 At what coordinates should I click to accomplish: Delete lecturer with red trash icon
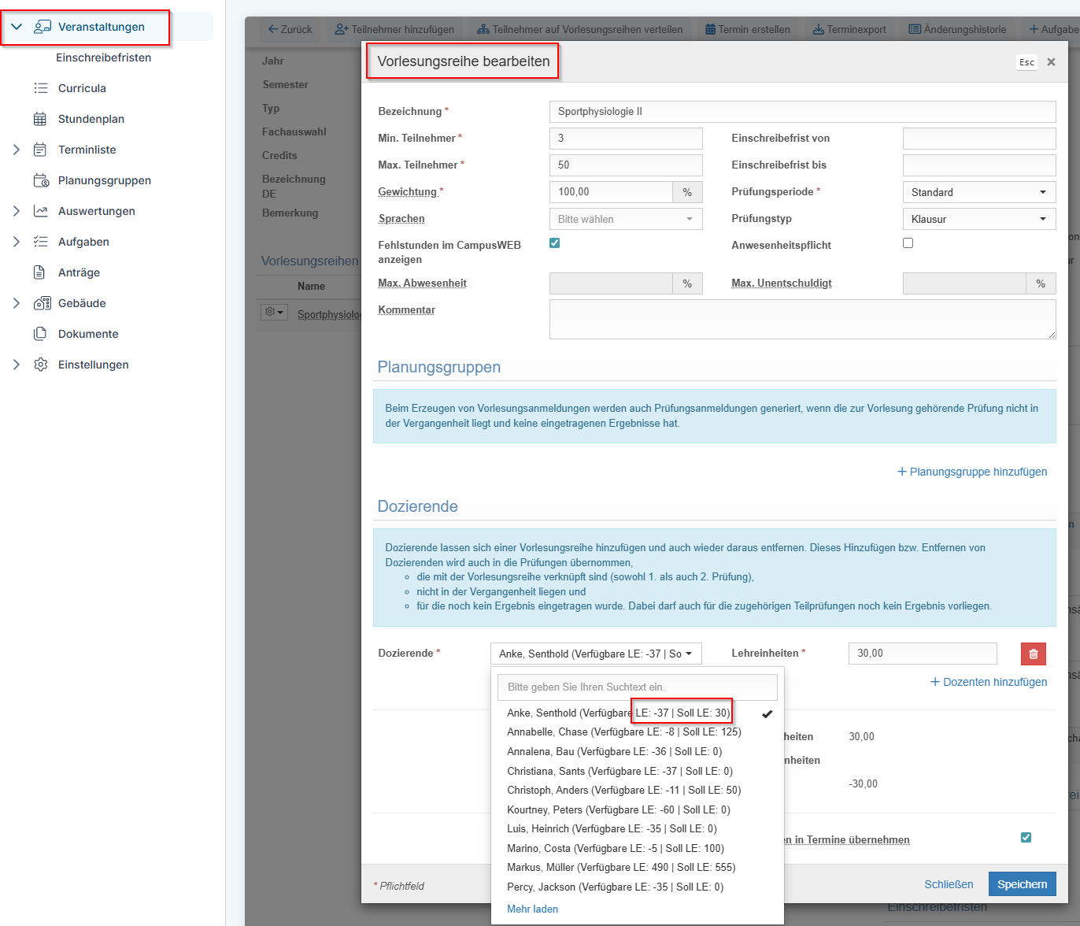pos(1033,654)
